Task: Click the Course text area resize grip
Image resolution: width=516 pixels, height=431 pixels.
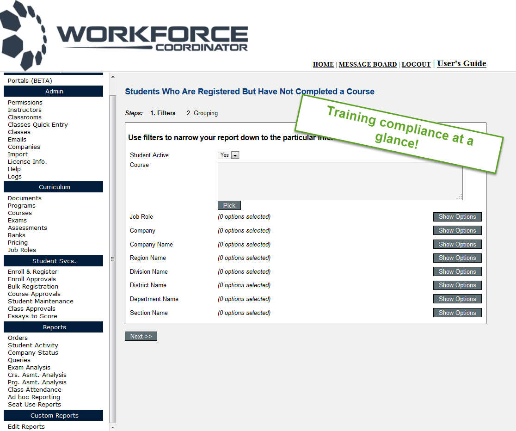Action: coord(460,197)
